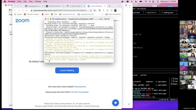Image resolution: width=196 pixels, height=110 pixels.
Task: Close the Launch Meeting tab
Action: 105,6
